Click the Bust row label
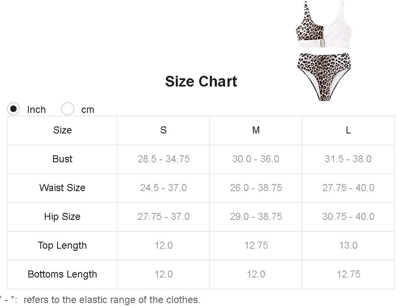This screenshot has width=396, height=306. tap(62, 159)
